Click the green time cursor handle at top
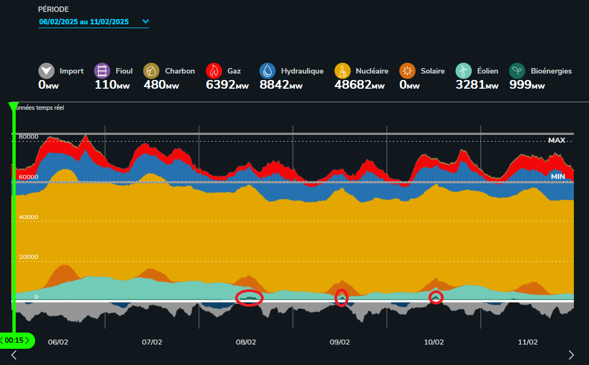This screenshot has width=589, height=365. point(14,105)
